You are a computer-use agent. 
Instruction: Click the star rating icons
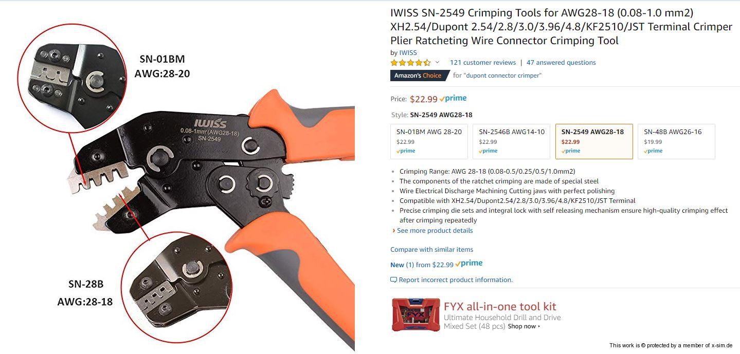click(x=410, y=63)
